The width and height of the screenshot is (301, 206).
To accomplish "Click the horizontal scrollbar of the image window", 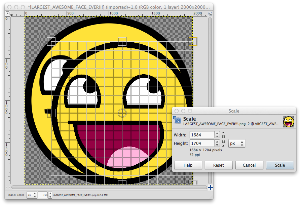I will tap(109, 188).
